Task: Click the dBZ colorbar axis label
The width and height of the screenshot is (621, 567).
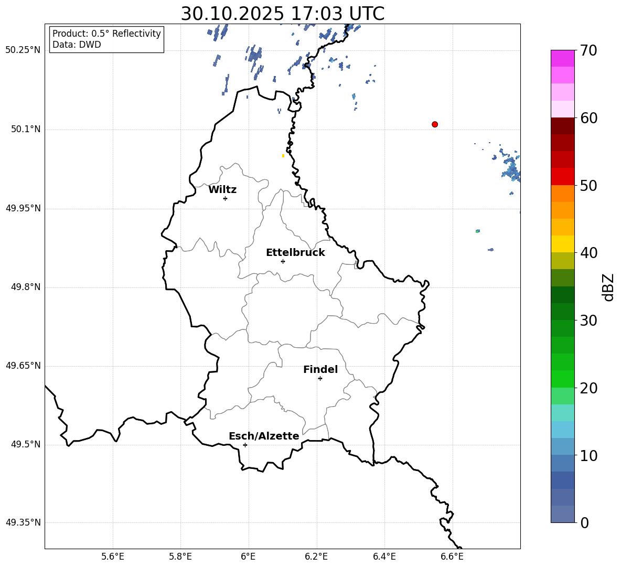Action: pyautogui.click(x=609, y=287)
